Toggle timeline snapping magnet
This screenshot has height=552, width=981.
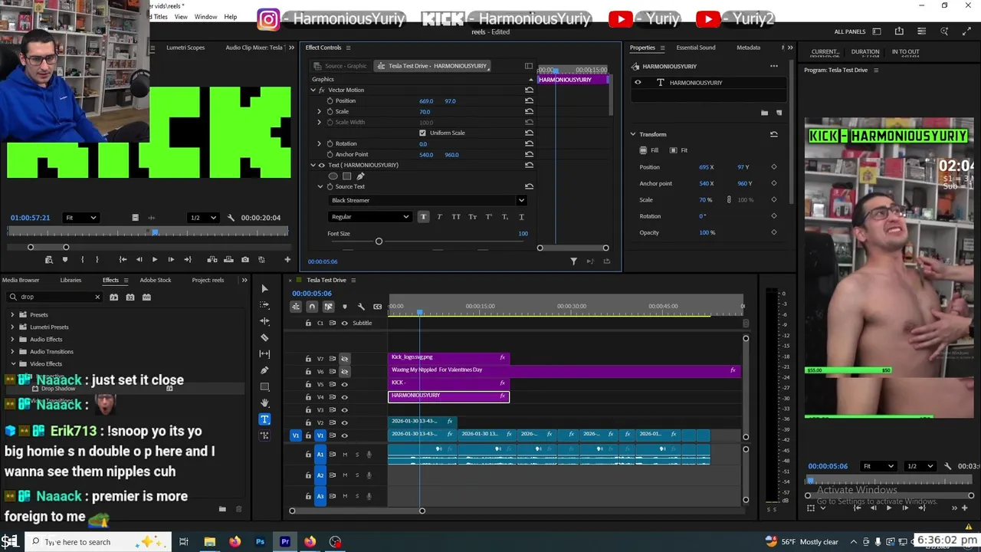312,307
